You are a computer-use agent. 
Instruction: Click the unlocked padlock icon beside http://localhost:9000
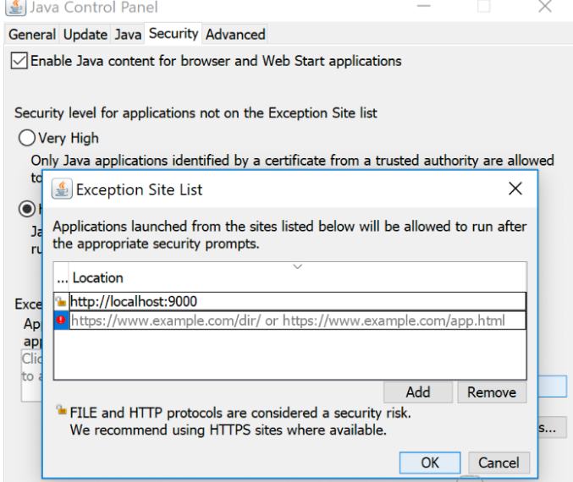point(61,302)
